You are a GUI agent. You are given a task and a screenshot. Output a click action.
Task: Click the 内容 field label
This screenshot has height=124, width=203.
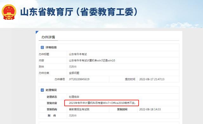42,61
